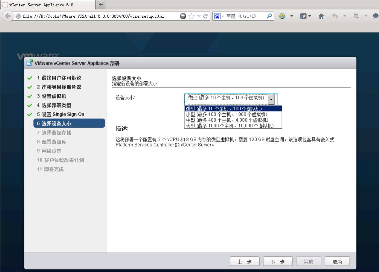This screenshot has height=272, width=379.
Task: Click the magnifier search icon
Action: 270,16
